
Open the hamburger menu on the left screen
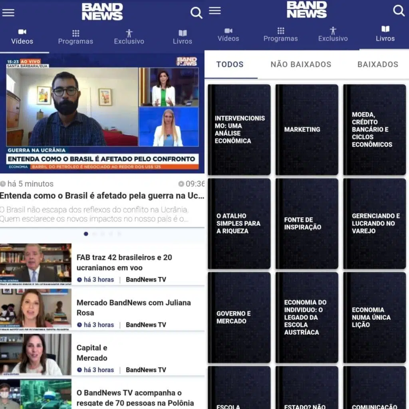click(8, 12)
